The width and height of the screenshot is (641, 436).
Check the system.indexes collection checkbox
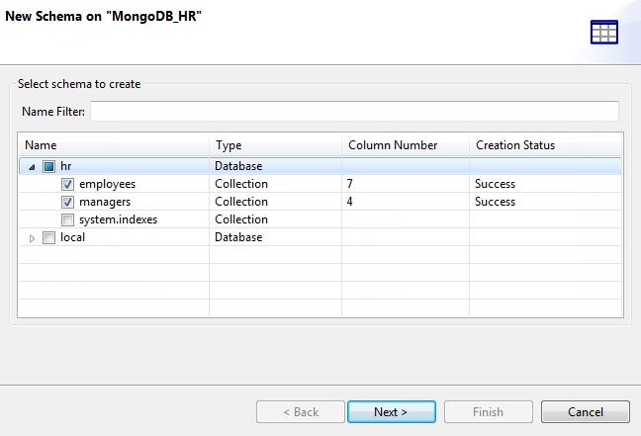click(67, 219)
